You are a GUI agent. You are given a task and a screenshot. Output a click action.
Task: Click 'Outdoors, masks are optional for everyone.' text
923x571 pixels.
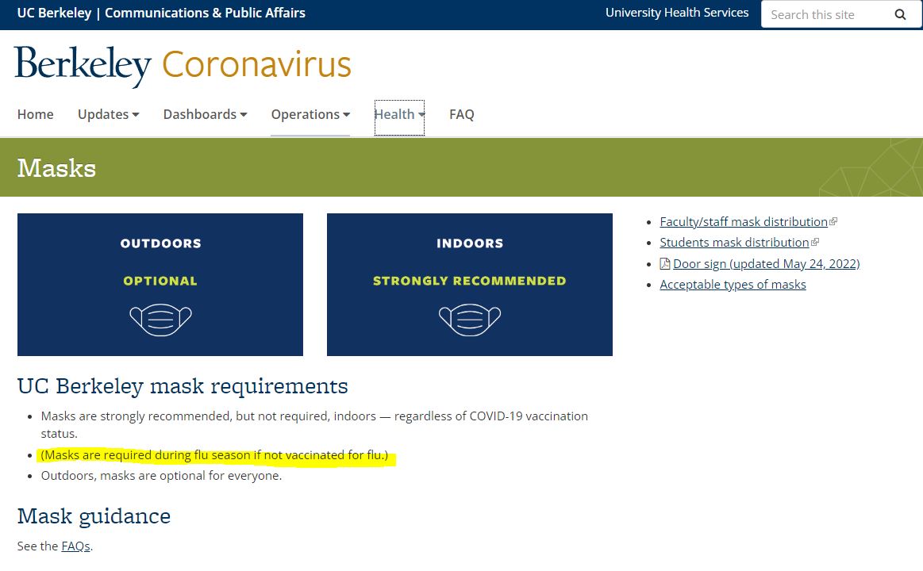pyautogui.click(x=161, y=476)
